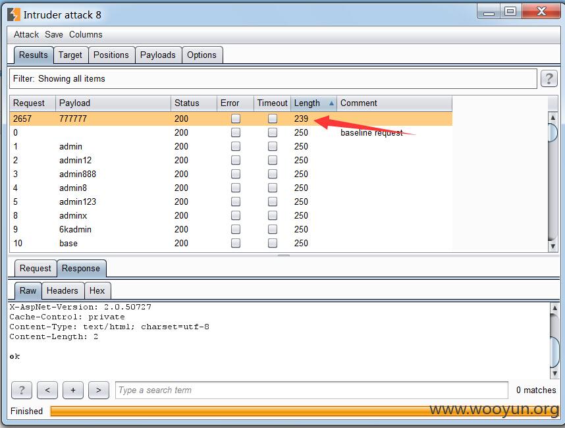Select row with payload admin888
The image size is (565, 428).
pyautogui.click(x=230, y=174)
